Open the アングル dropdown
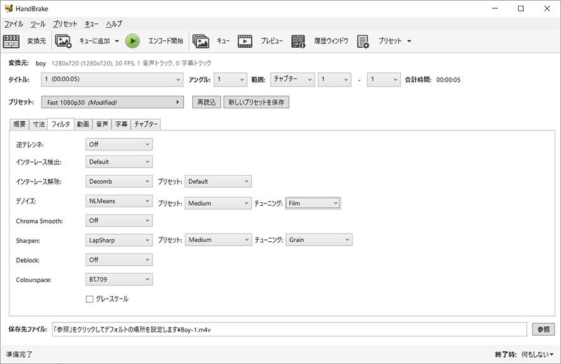561x364 pixels. click(231, 79)
